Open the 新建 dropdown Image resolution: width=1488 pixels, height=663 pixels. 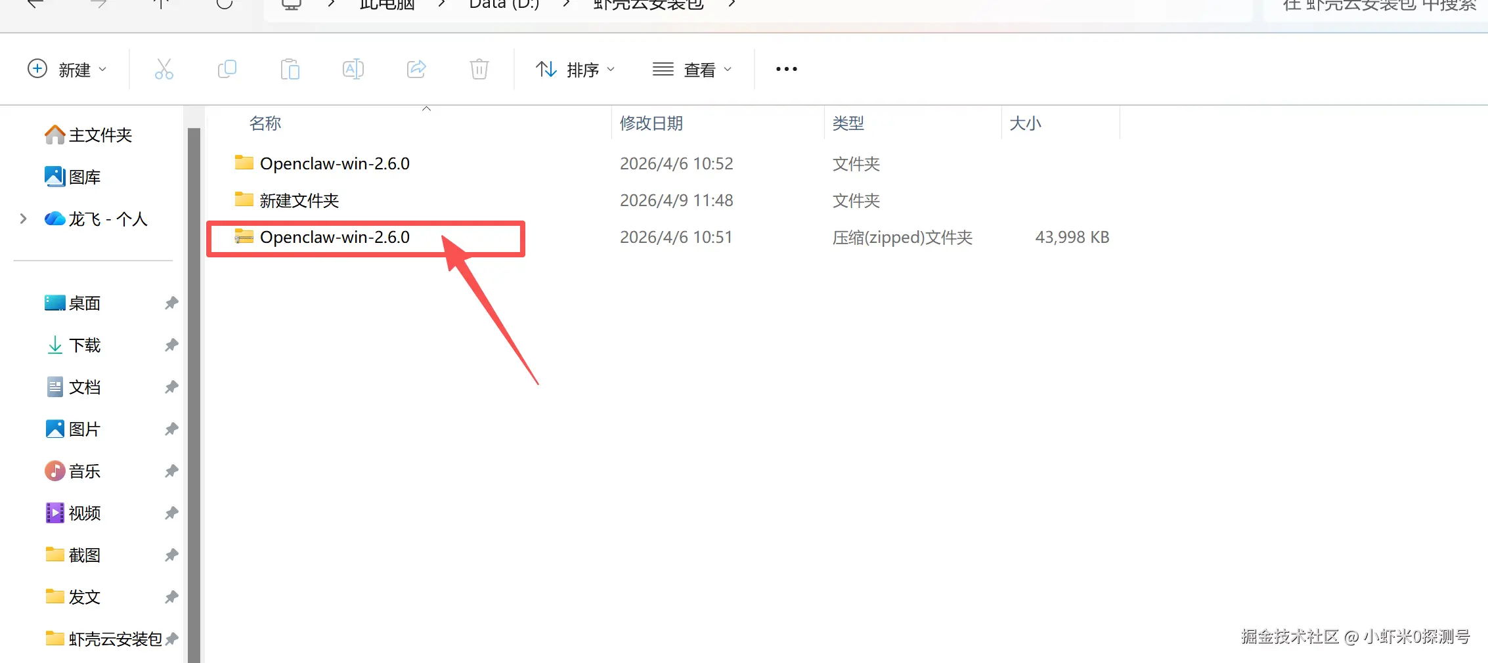tap(68, 69)
